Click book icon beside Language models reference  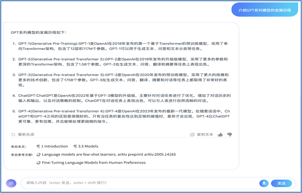tap(38, 154)
